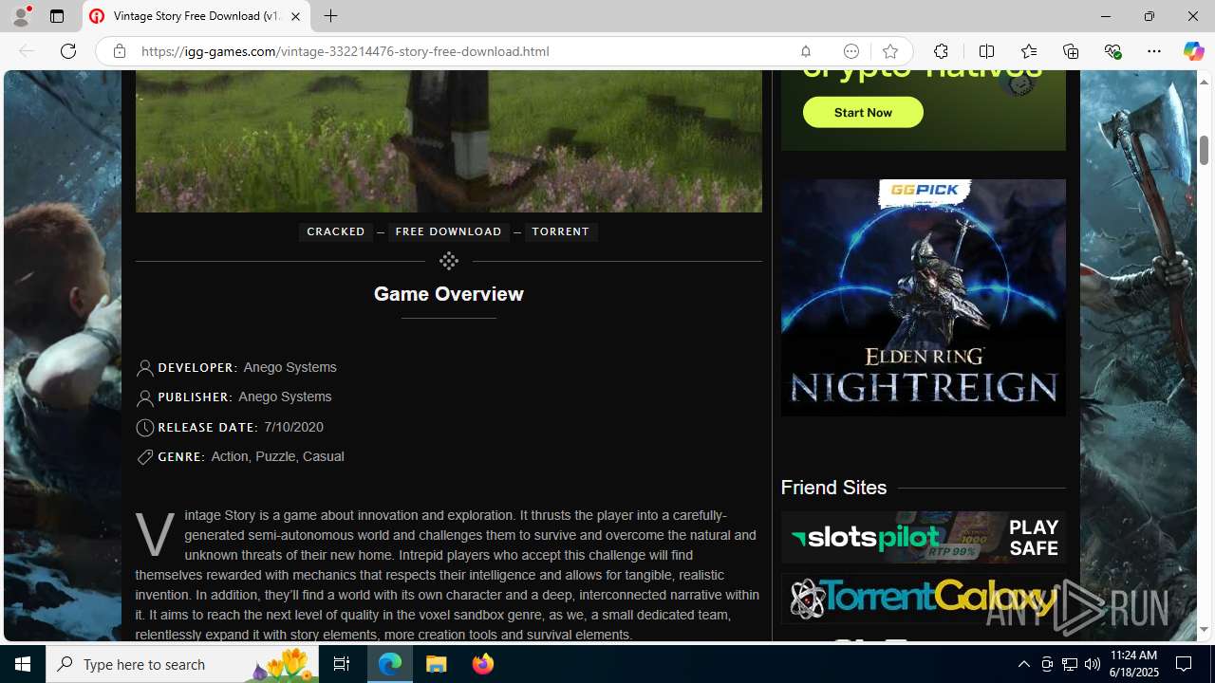The width and height of the screenshot is (1215, 683).
Task: Click Anego Systems developer name
Action: click(x=290, y=367)
